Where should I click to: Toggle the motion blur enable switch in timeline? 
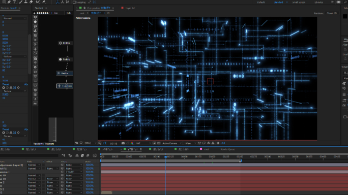click(88, 155)
